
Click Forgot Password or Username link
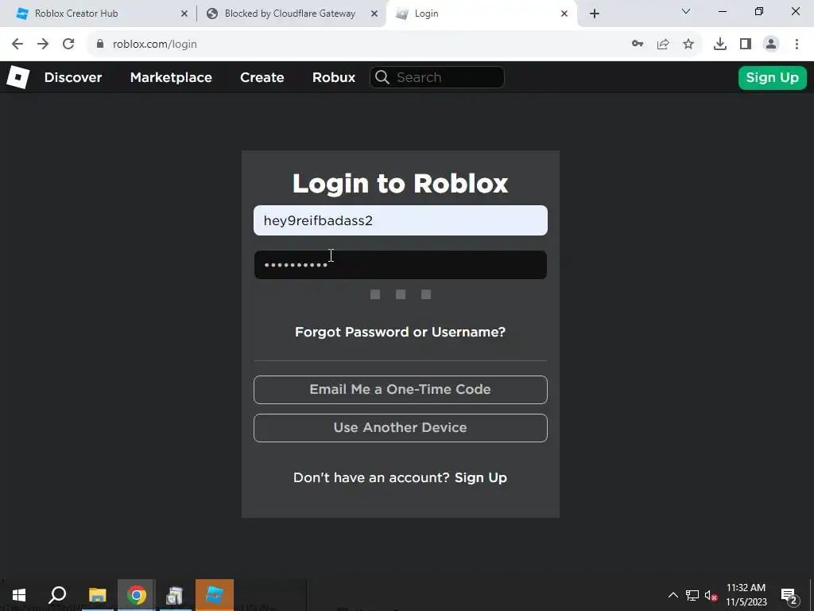(401, 332)
